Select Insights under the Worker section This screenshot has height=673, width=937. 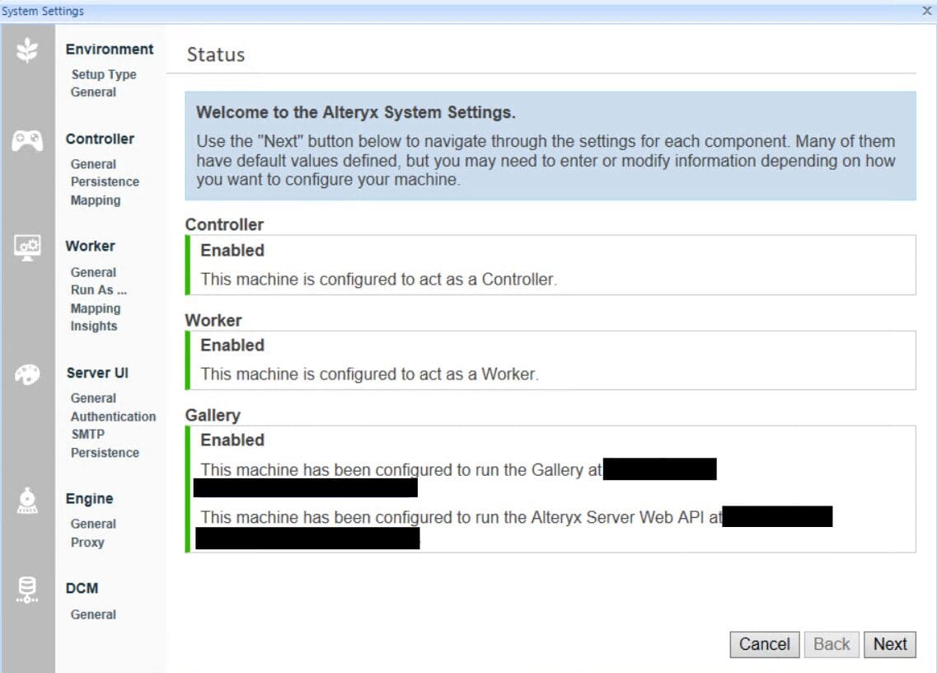click(x=93, y=326)
